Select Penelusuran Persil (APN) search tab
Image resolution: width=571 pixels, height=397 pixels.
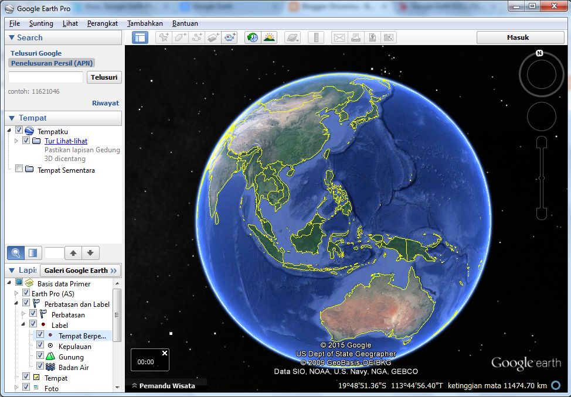(x=52, y=63)
